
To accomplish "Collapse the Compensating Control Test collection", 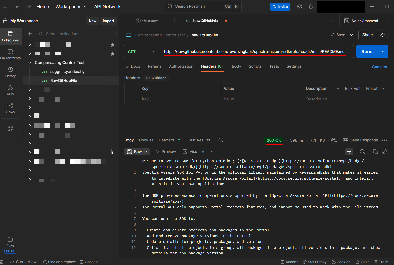I will (30, 63).
